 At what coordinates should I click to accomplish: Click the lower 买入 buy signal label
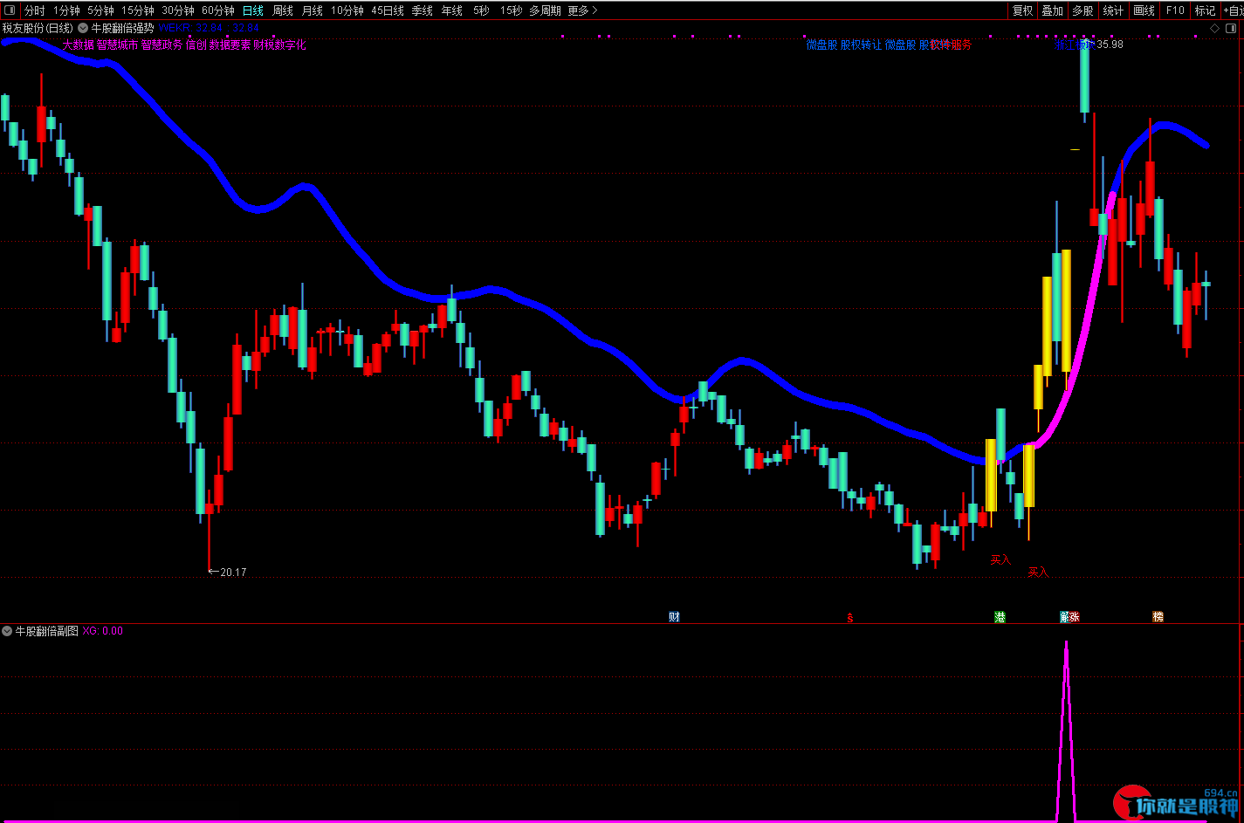tap(1038, 573)
